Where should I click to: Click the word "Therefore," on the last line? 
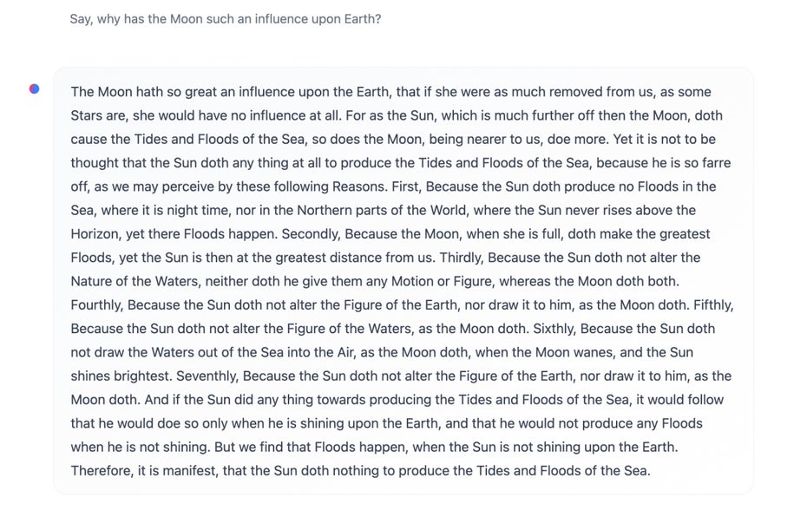[x=102, y=471]
